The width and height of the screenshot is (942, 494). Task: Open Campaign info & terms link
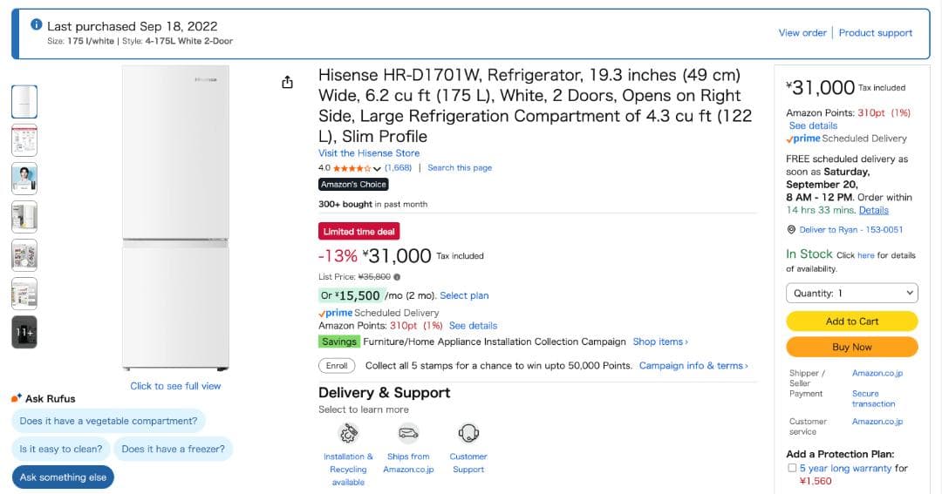pyautogui.click(x=693, y=366)
